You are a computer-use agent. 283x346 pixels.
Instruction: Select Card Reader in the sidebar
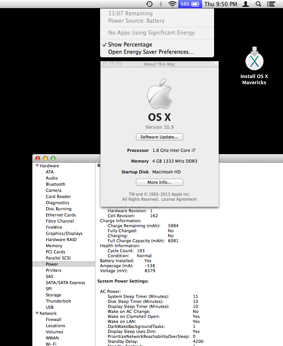click(58, 196)
